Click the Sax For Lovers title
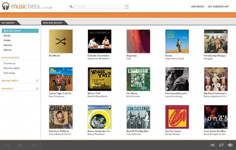Image resolution: width=236 pixels, height=150 pixels. coord(173,131)
